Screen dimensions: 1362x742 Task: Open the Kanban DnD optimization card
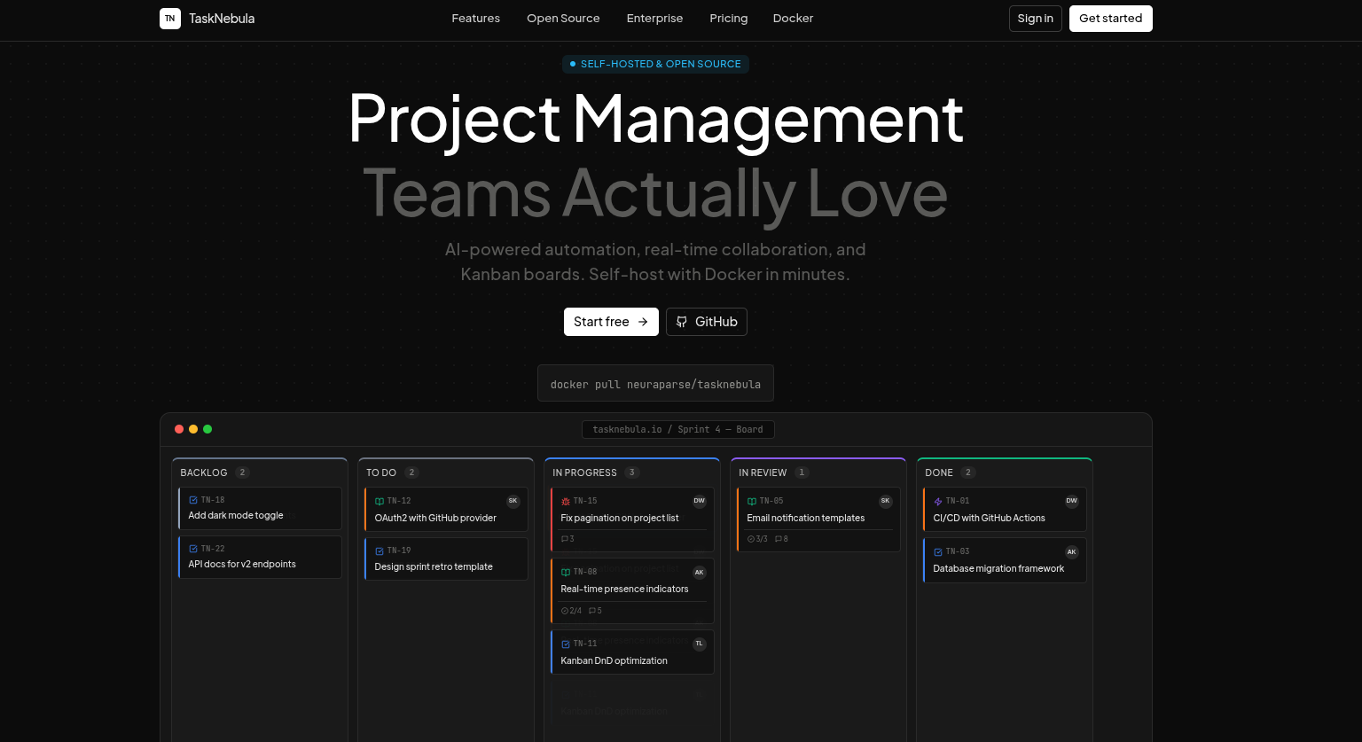point(632,652)
